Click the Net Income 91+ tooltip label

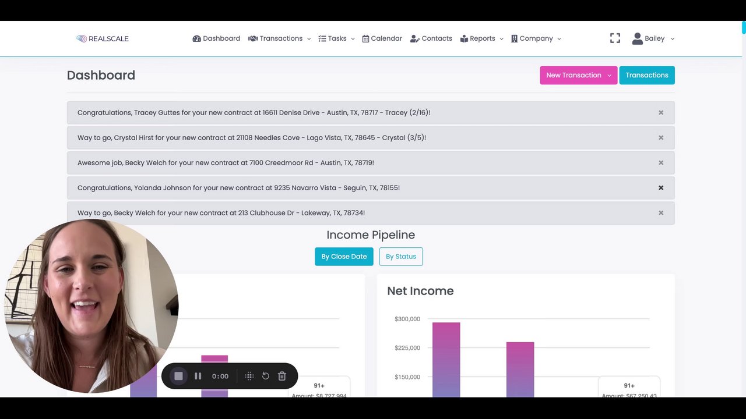tap(629, 385)
